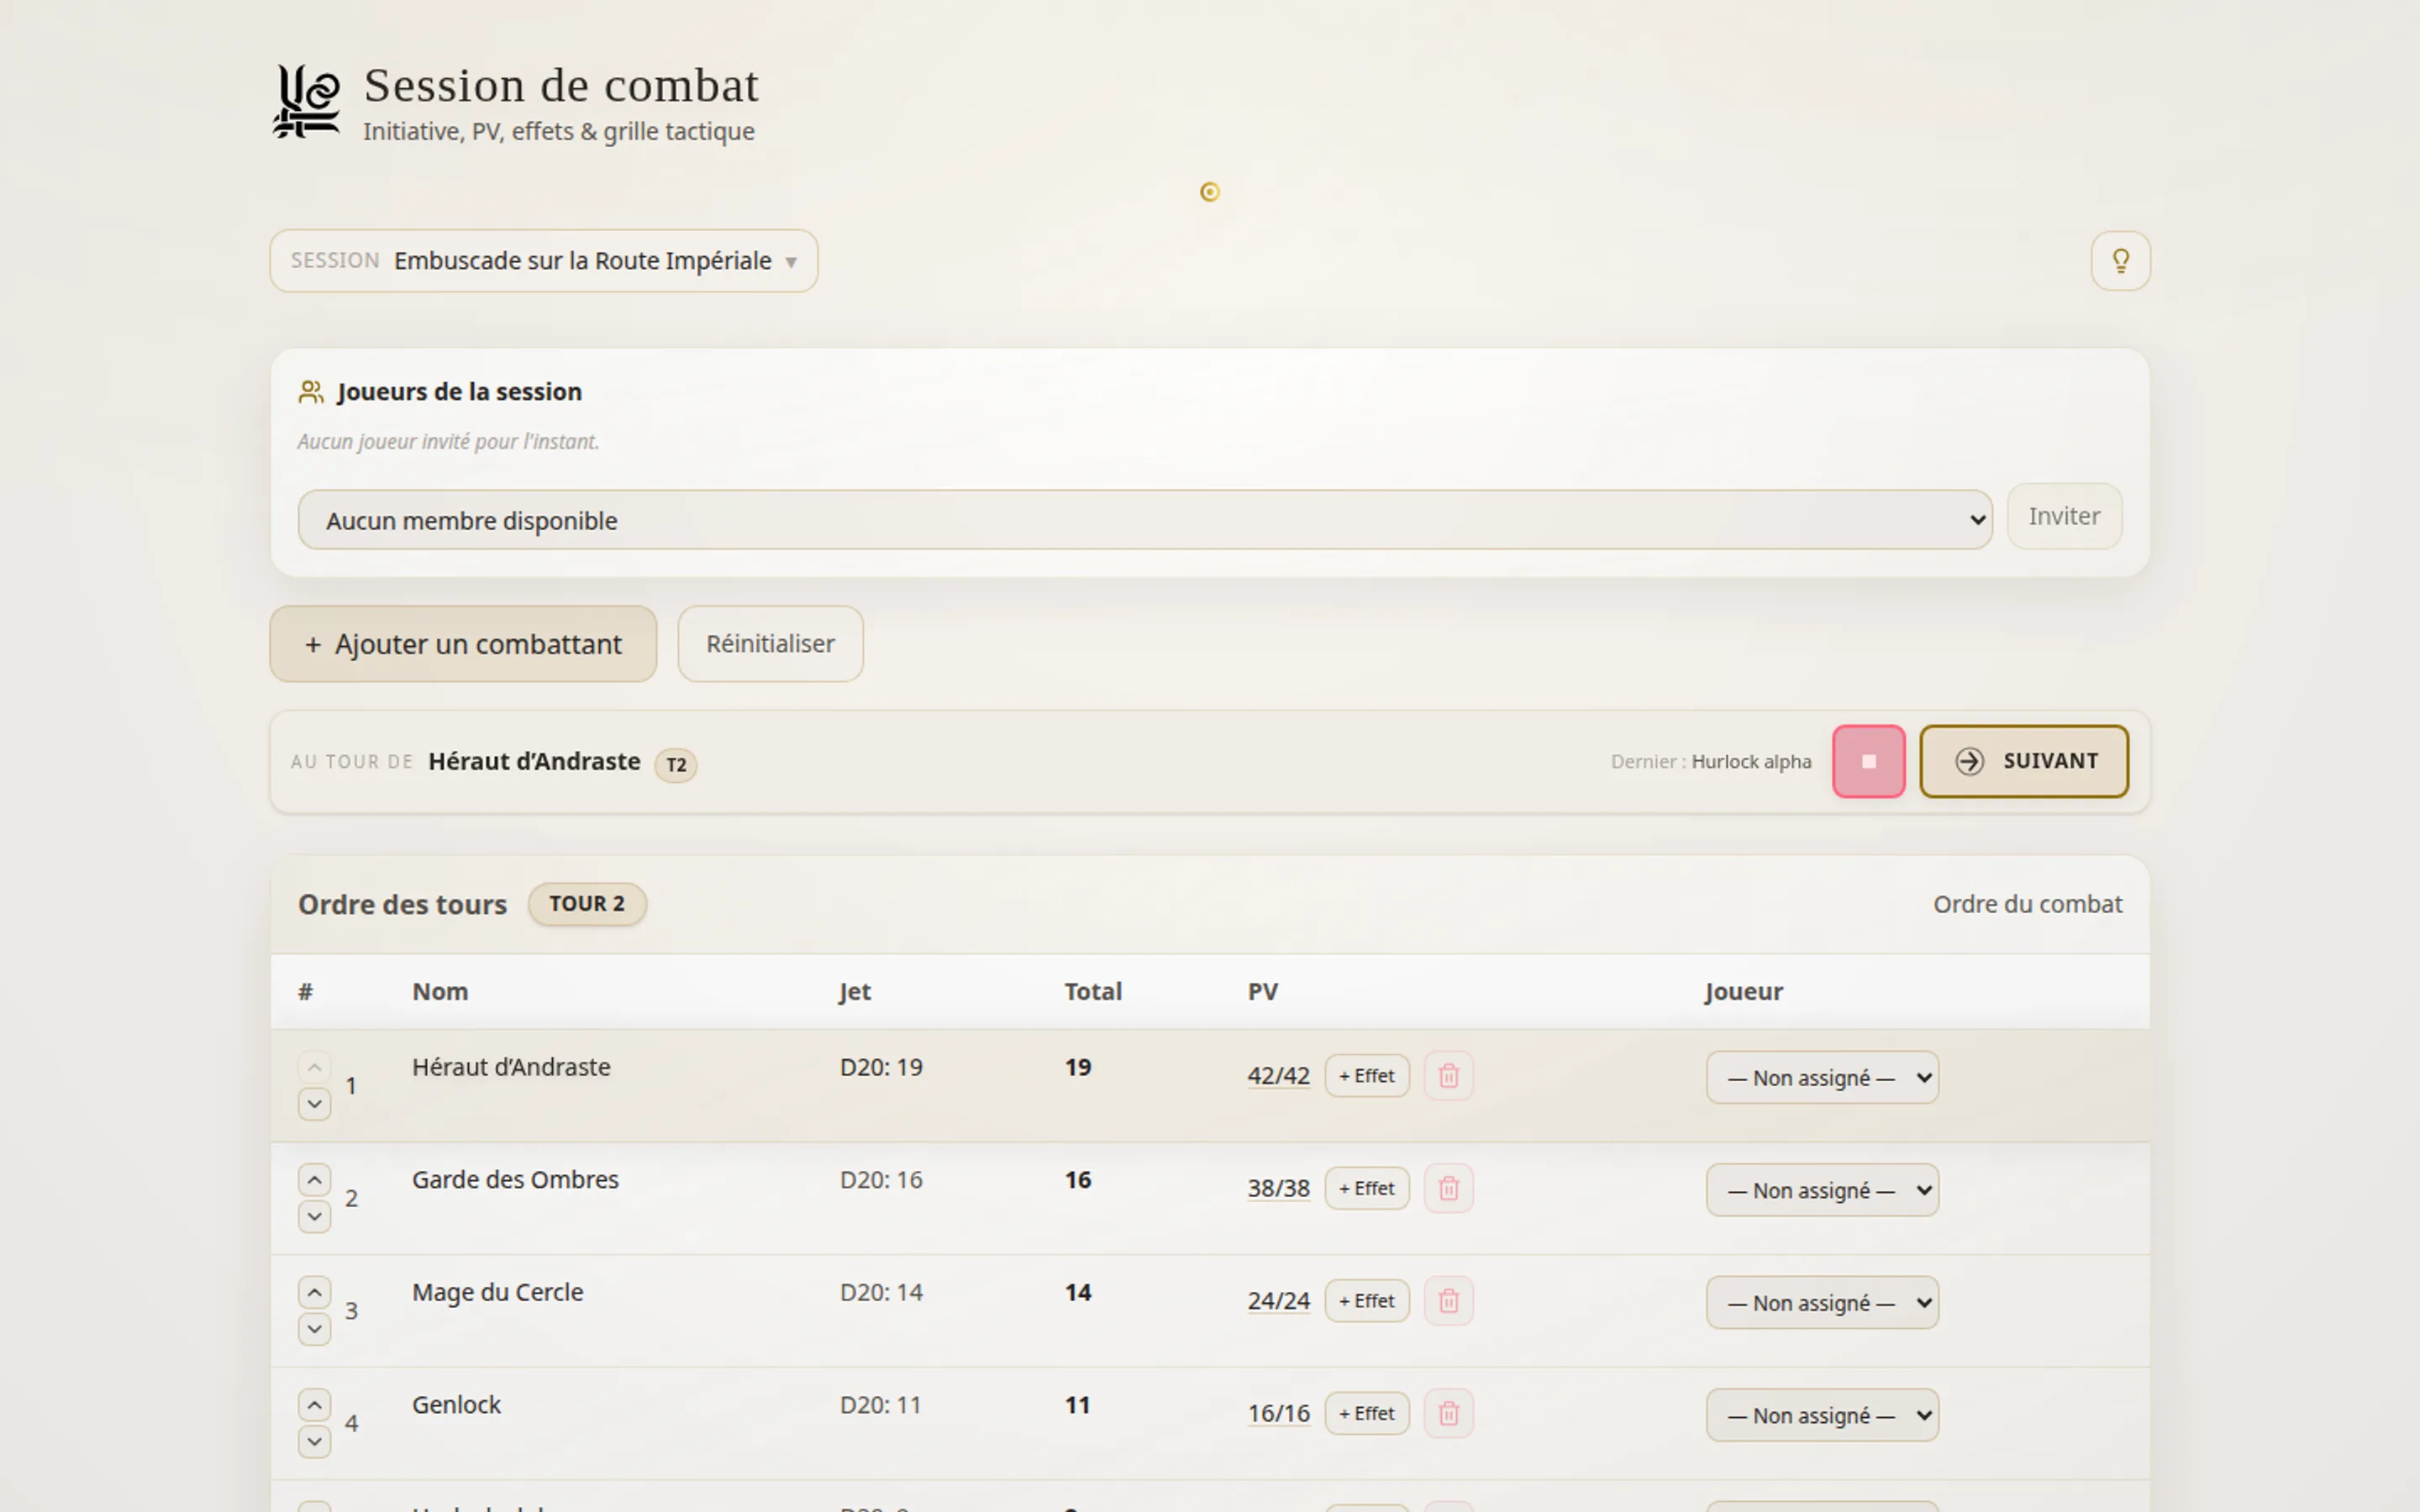This screenshot has width=2420, height=1512.
Task: Add effect to Genlock
Action: tap(1367, 1413)
